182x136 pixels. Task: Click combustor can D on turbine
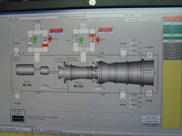point(97,81)
